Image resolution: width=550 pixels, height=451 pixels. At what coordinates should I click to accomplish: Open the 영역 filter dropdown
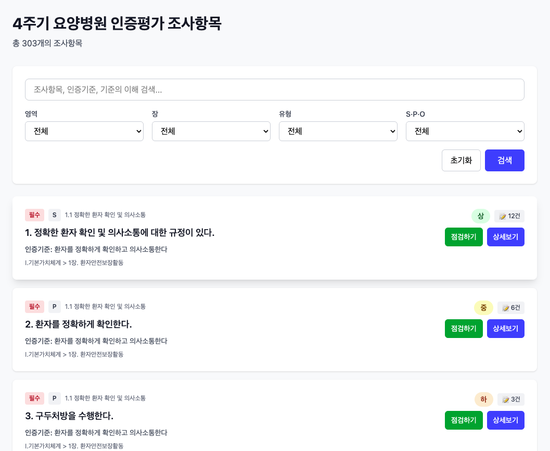tap(84, 131)
